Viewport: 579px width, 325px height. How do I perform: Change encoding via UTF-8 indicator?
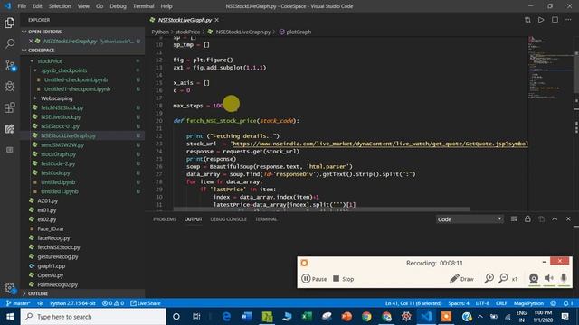482,303
